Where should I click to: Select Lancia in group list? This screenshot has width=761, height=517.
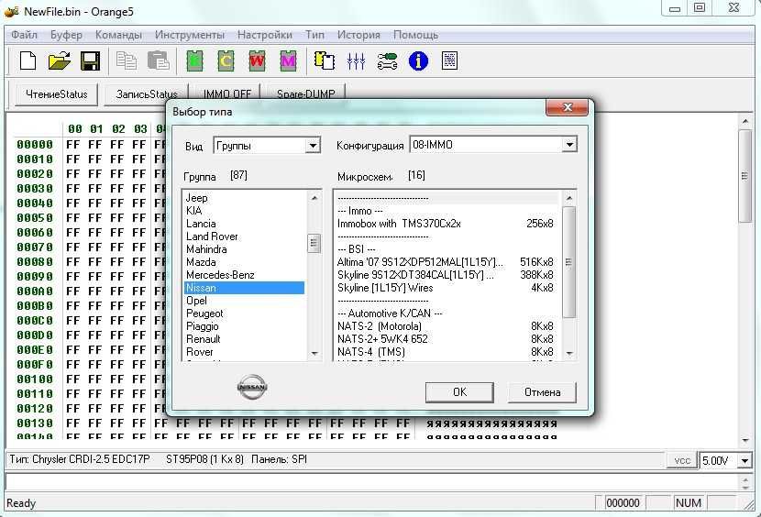244,224
